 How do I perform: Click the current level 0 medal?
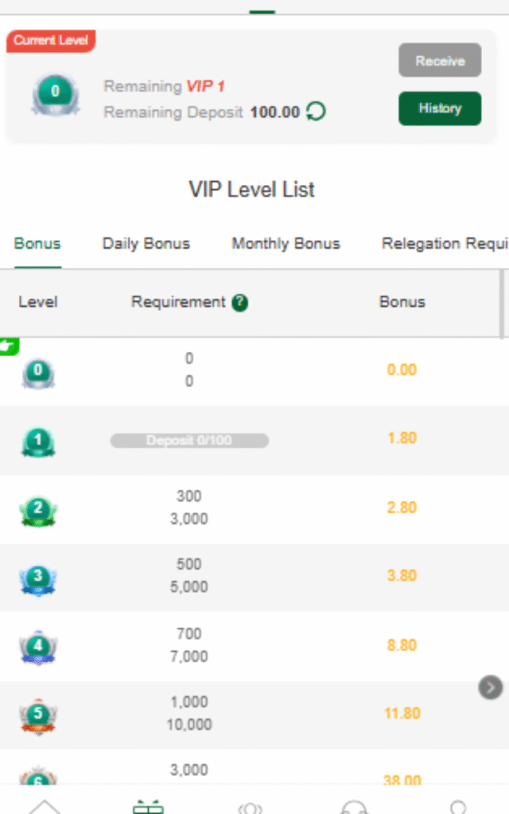tap(55, 94)
